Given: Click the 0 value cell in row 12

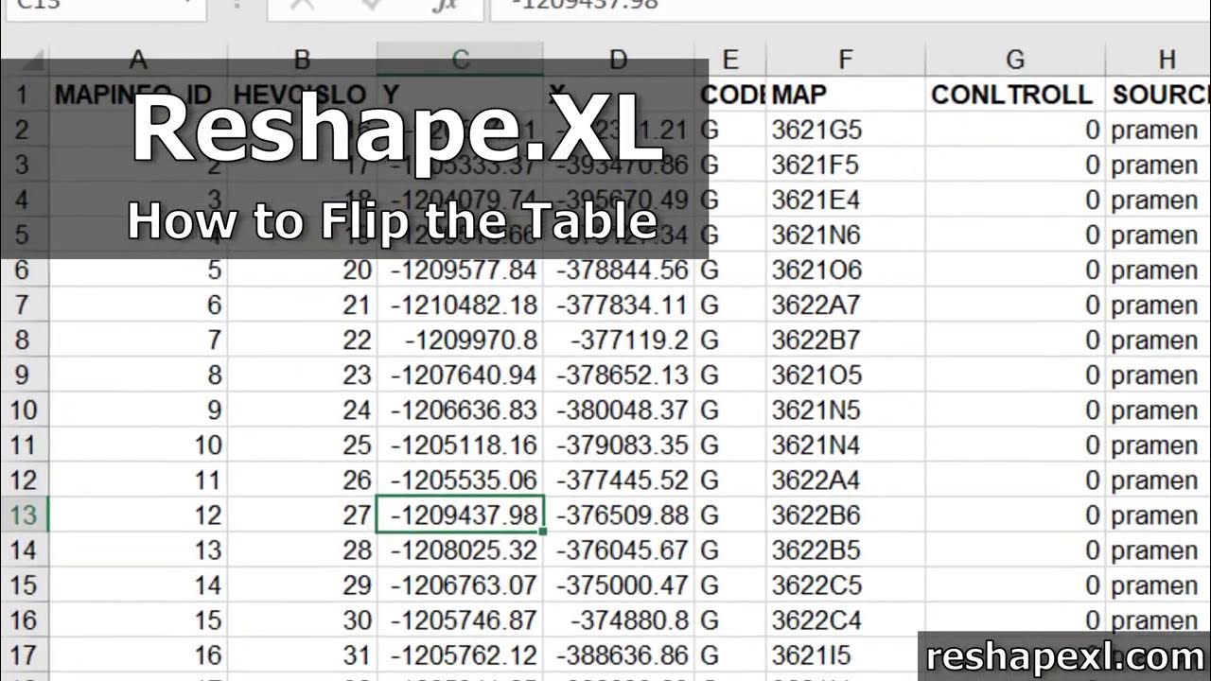Looking at the screenshot, I should click(1015, 480).
